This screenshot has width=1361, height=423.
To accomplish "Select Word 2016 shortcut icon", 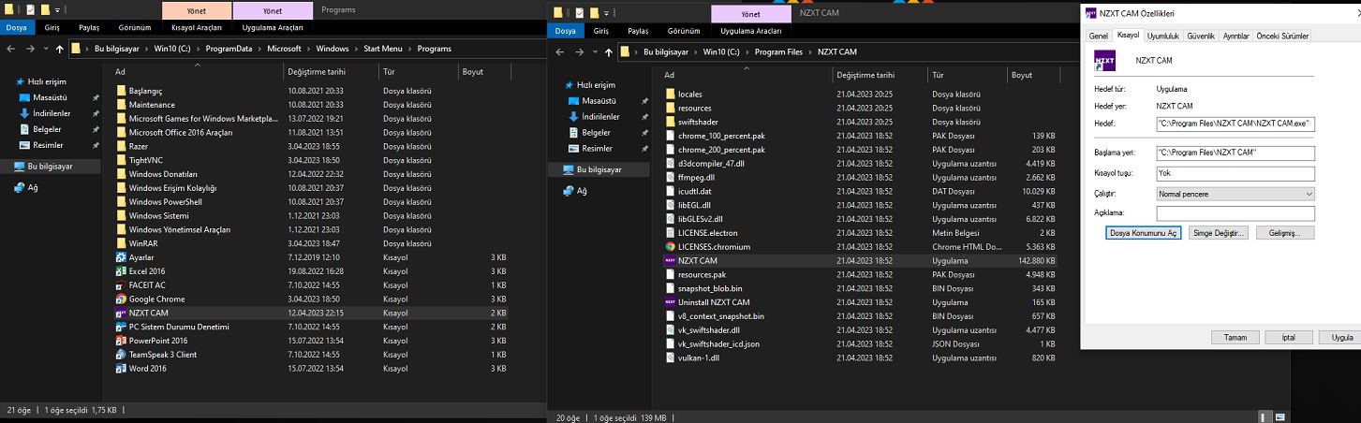I will (x=121, y=369).
